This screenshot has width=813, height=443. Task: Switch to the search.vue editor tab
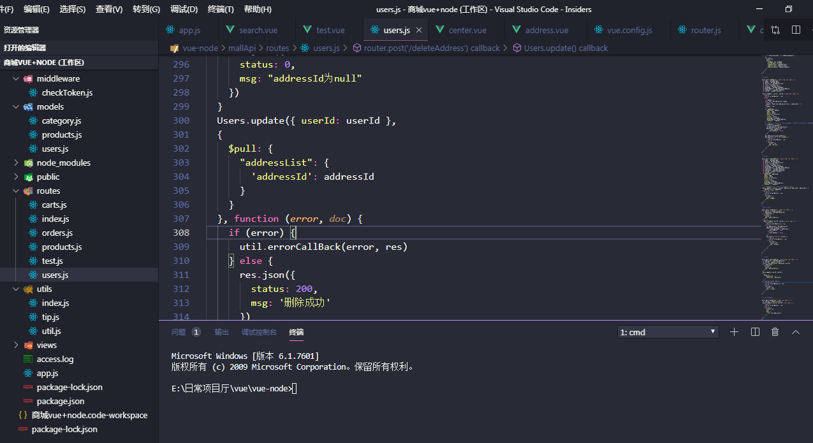point(258,30)
